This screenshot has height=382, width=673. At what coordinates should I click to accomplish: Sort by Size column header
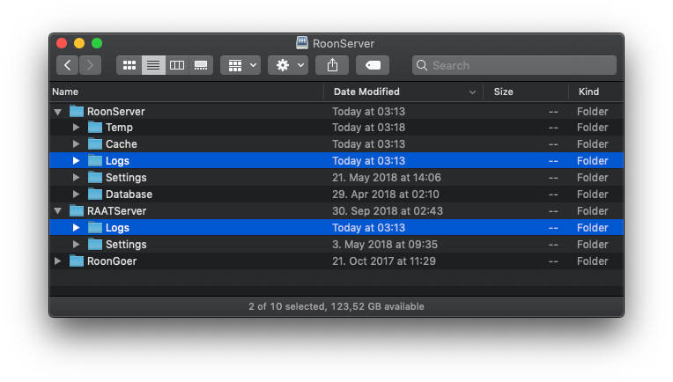pos(526,92)
